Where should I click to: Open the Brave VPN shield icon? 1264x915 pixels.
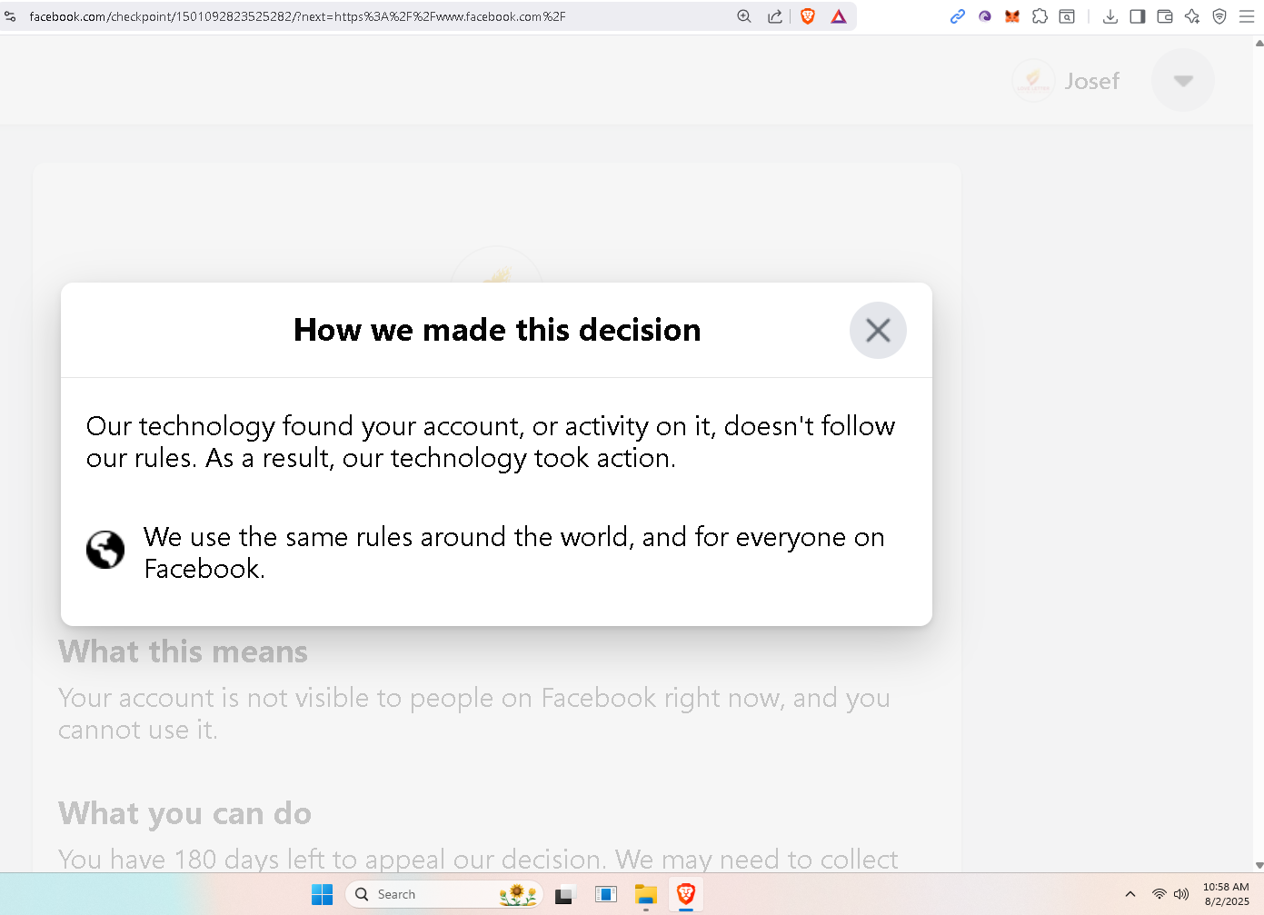pyautogui.click(x=1219, y=16)
